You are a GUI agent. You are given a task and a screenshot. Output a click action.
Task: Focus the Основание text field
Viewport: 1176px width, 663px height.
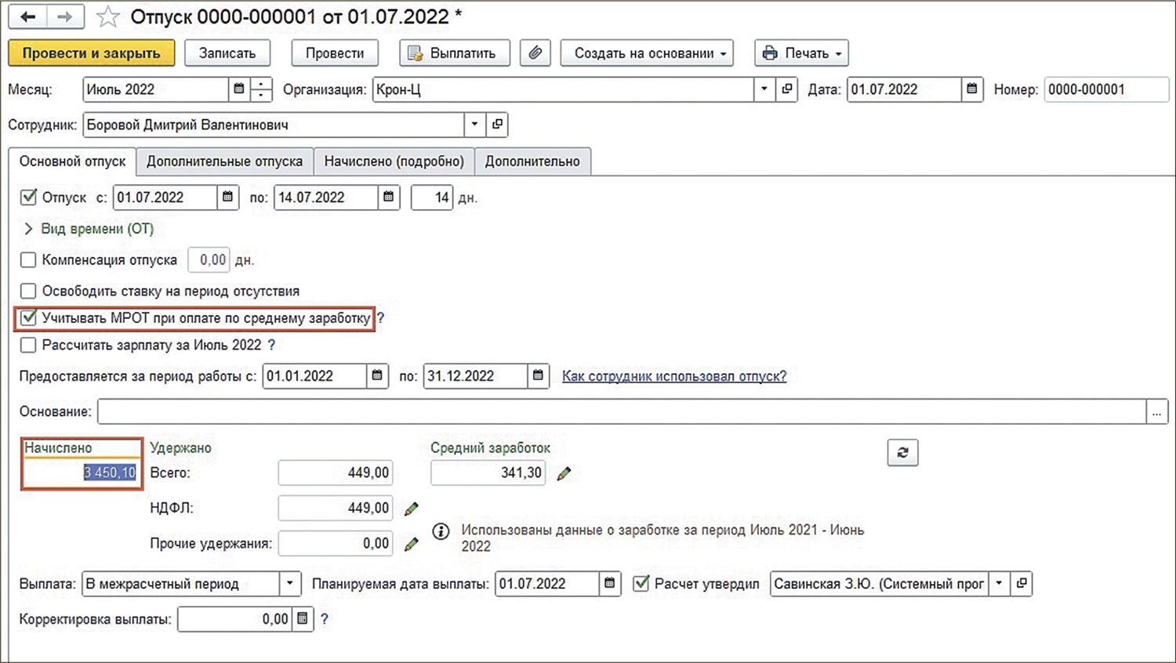[622, 411]
